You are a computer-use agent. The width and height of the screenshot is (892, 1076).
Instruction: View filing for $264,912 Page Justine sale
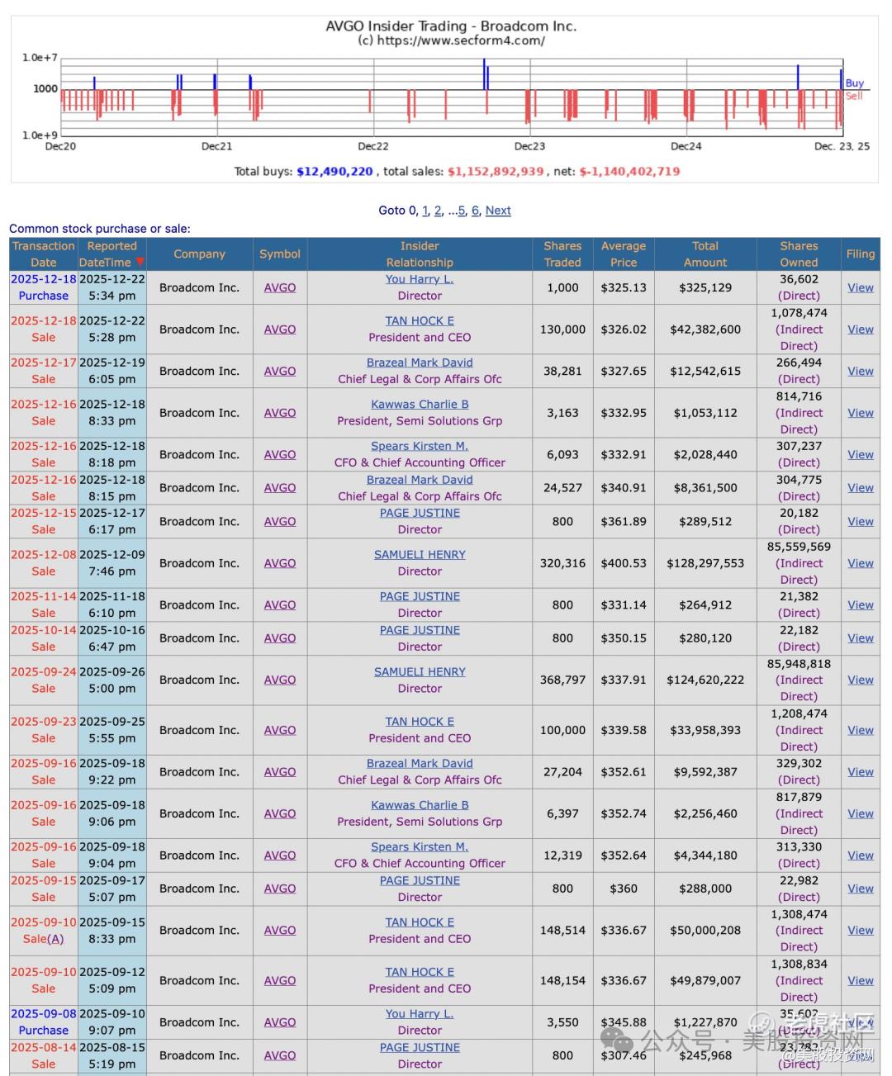click(861, 604)
